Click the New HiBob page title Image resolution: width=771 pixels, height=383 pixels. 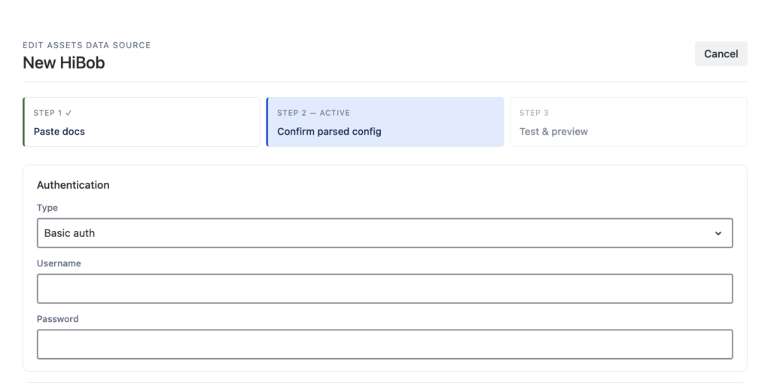64,63
